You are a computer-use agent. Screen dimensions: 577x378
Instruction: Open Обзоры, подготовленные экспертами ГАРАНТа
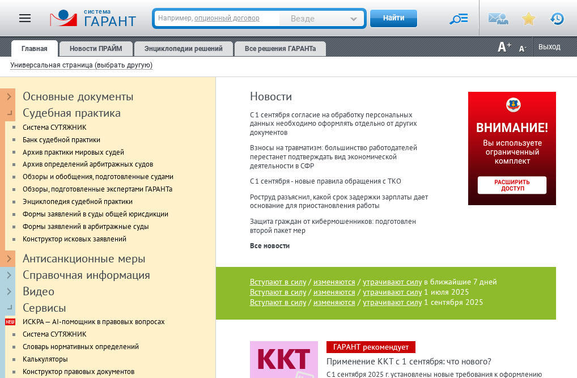click(x=97, y=189)
